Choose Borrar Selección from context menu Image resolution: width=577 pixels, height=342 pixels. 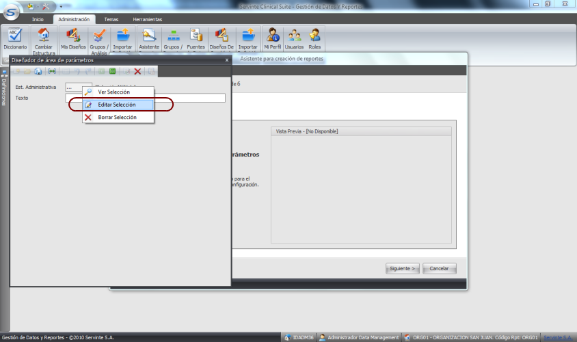coord(117,118)
